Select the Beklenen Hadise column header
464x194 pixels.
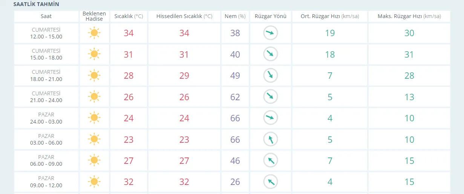point(94,16)
